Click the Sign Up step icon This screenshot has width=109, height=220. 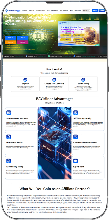[x=25, y=80]
